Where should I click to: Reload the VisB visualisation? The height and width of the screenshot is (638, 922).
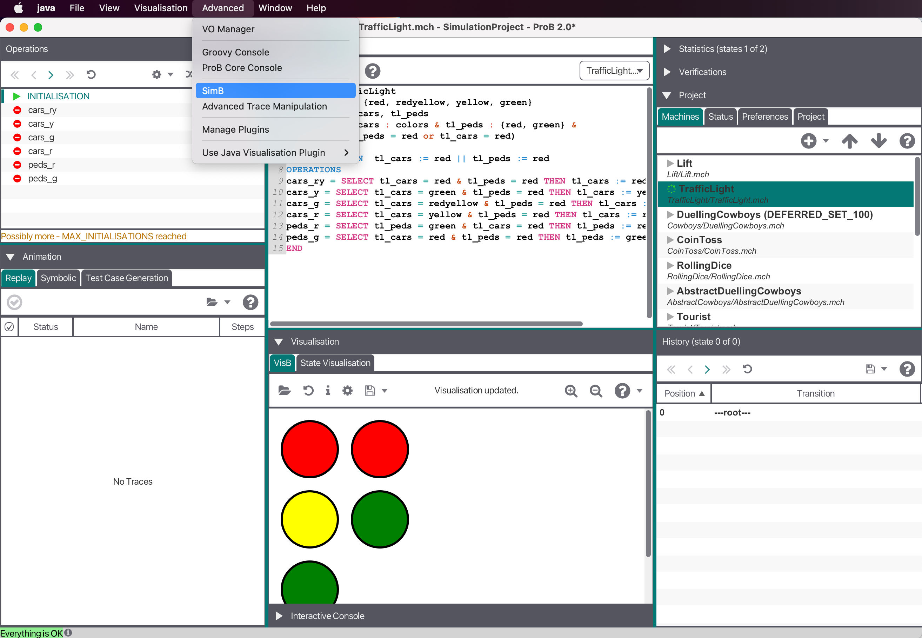click(x=308, y=391)
